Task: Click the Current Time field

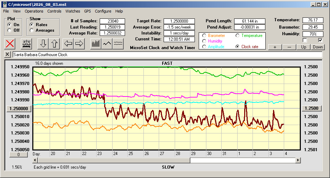Action: click(179, 39)
